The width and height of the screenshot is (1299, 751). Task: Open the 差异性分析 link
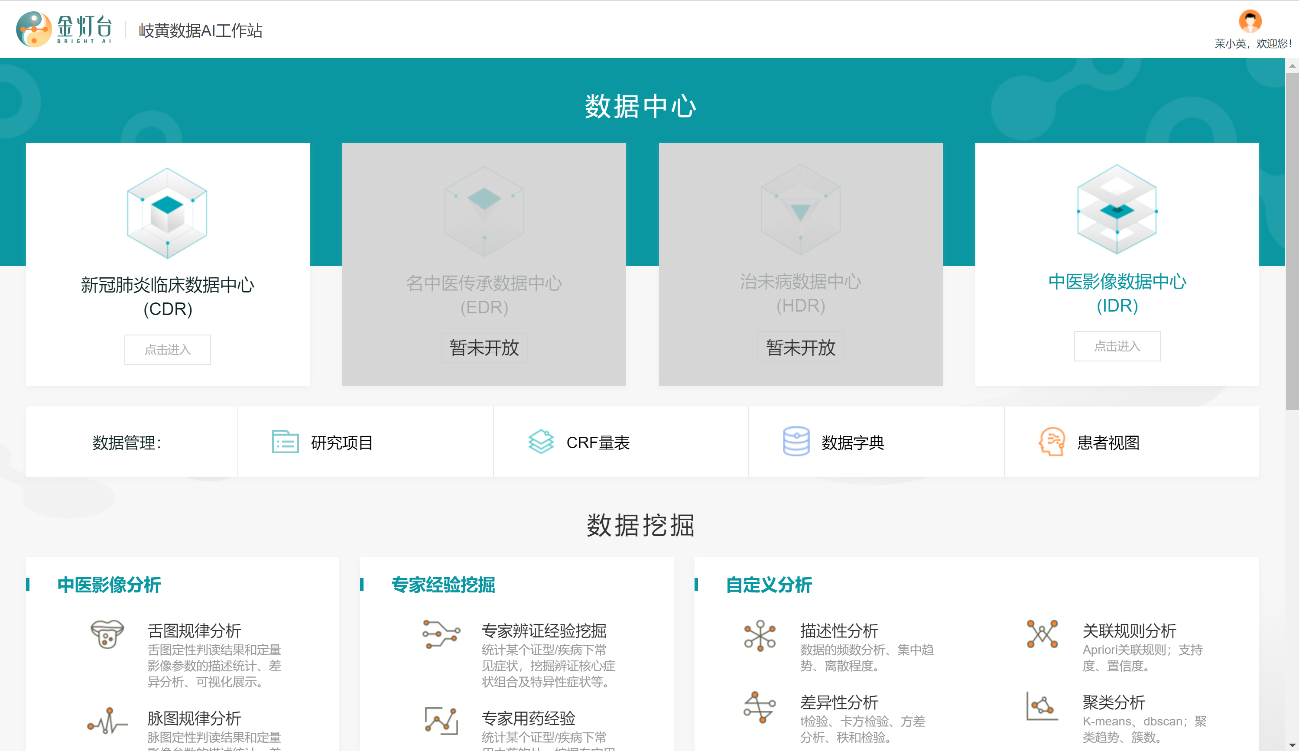(x=839, y=702)
